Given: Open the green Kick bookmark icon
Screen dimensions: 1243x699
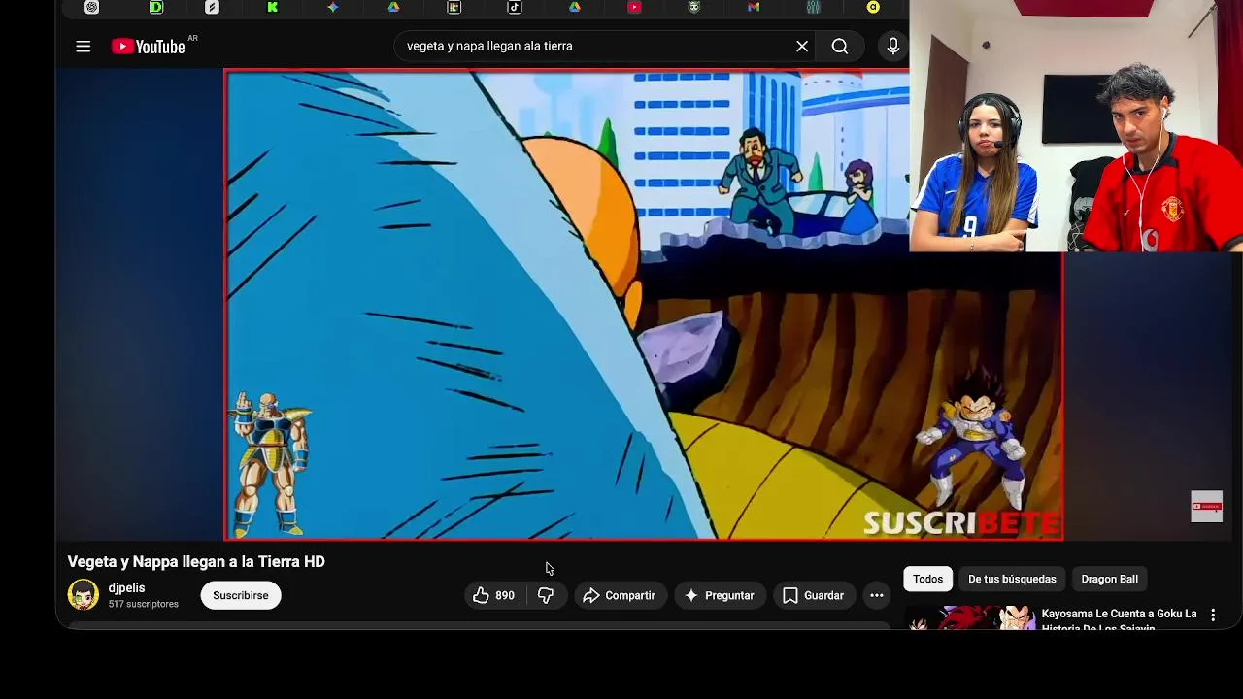Looking at the screenshot, I should coord(273,7).
